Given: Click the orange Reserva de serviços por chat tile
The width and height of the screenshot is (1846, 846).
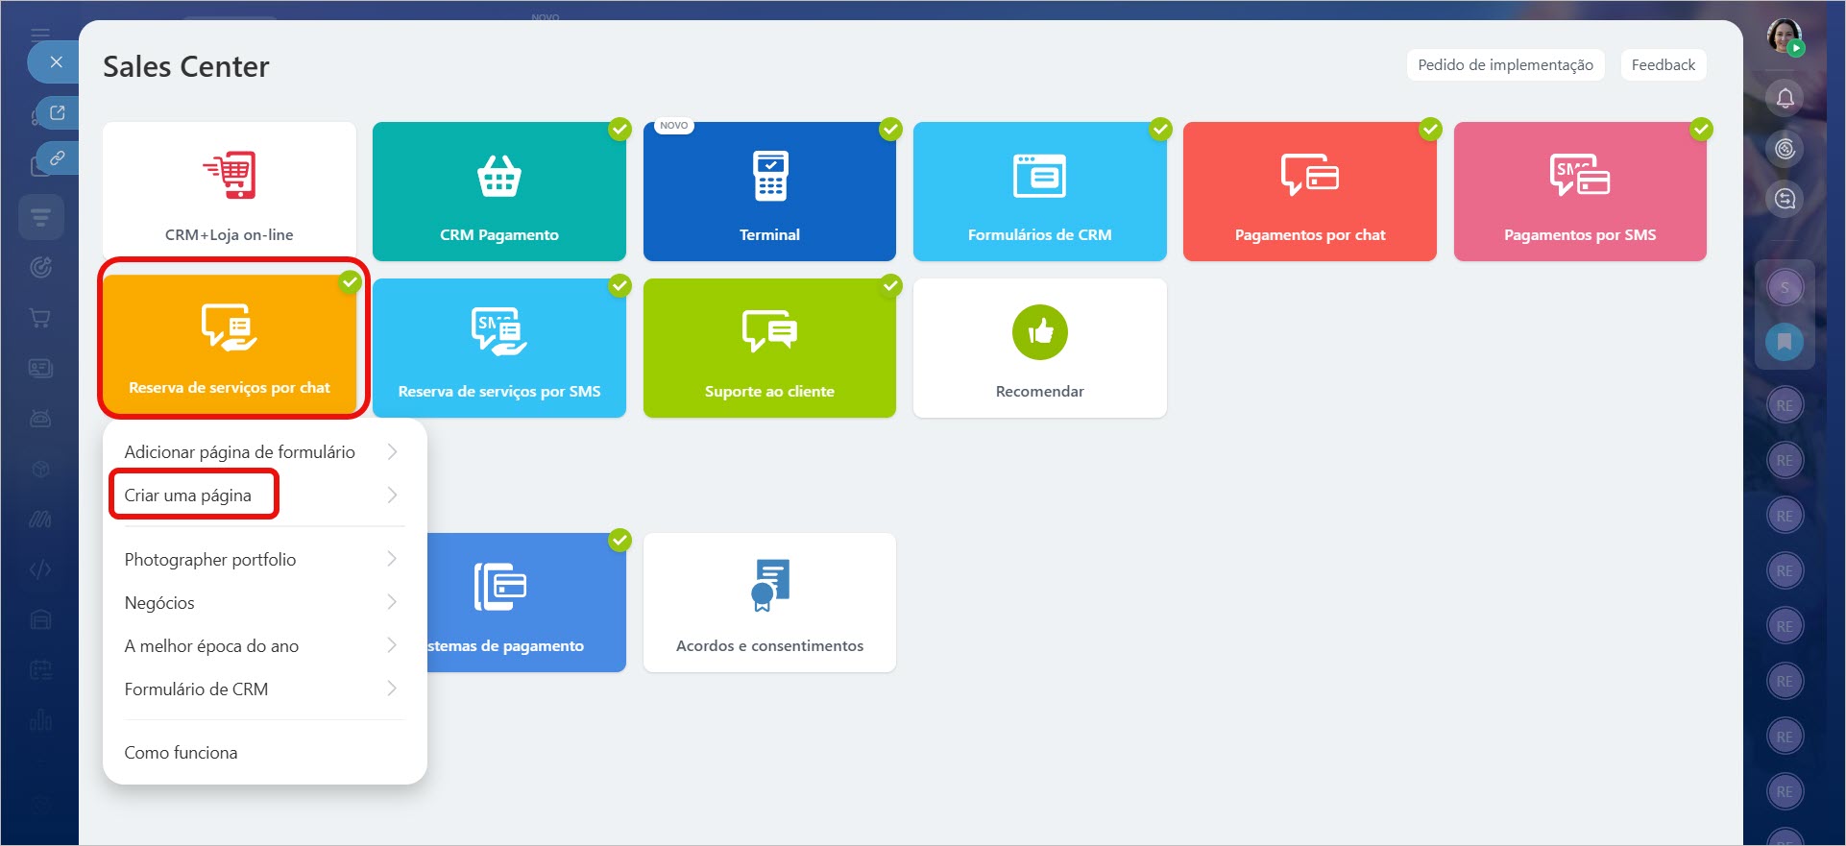Looking at the screenshot, I should coord(230,346).
